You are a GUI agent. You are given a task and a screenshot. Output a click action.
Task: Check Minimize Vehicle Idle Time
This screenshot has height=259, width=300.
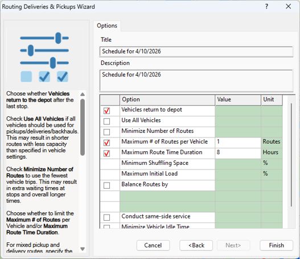pos(106,226)
